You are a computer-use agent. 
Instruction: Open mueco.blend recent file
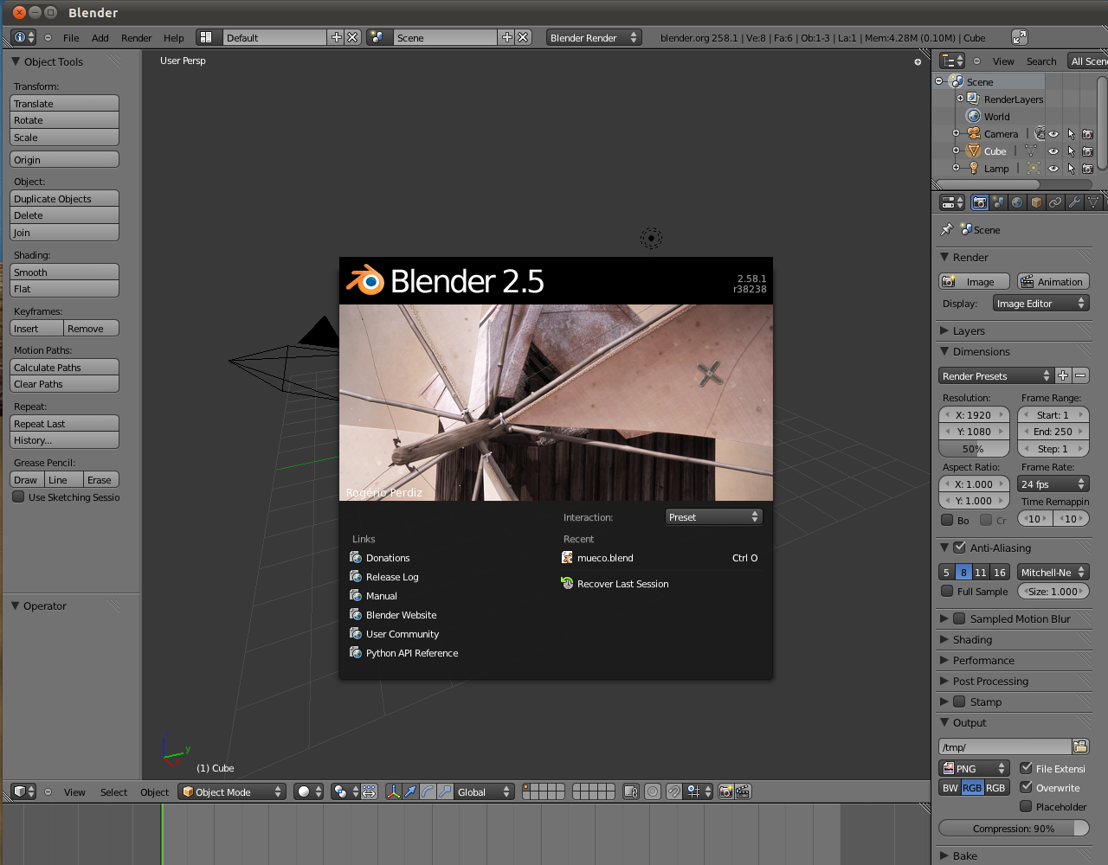(x=661, y=558)
